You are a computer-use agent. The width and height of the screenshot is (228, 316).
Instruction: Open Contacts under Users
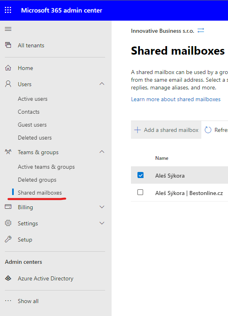point(29,112)
